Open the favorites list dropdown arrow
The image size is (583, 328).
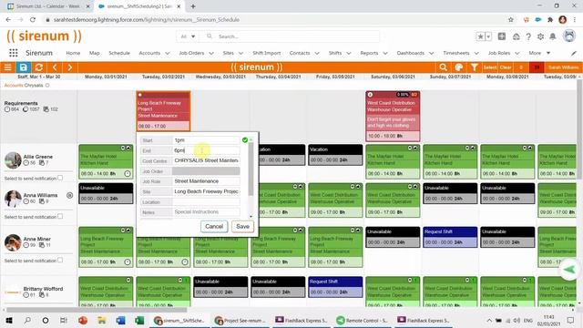[488, 36]
